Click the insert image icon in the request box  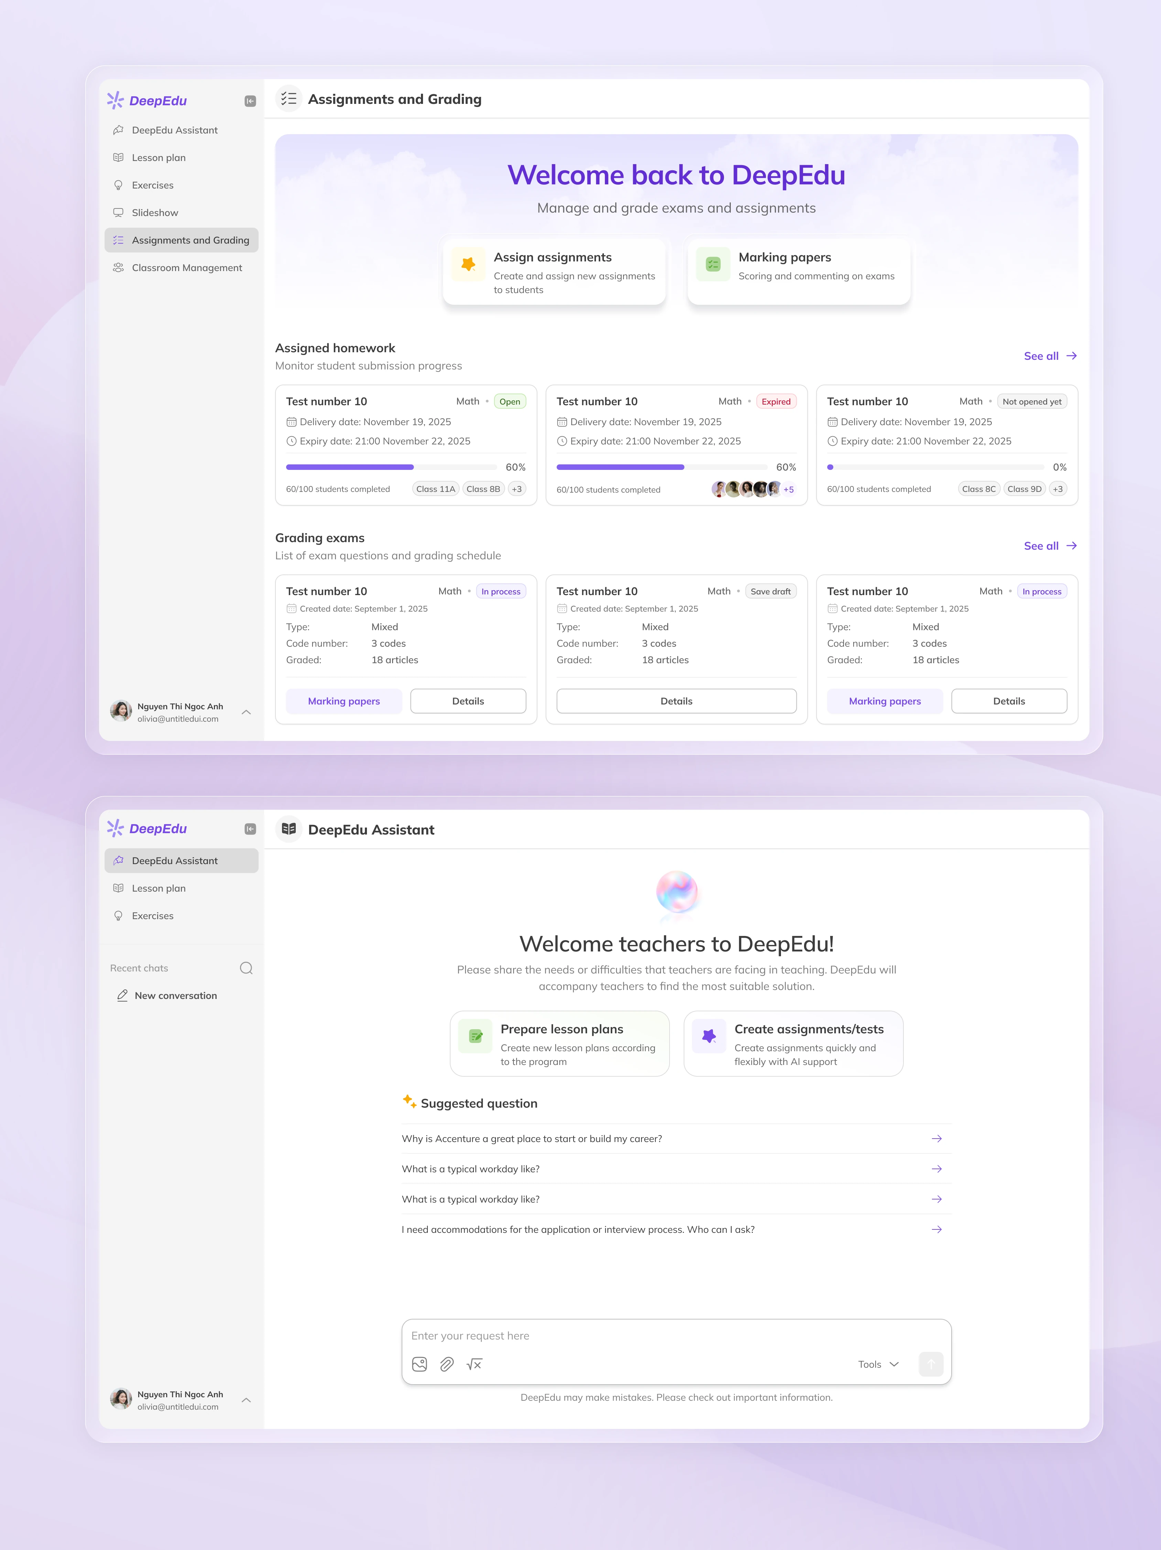420,1364
